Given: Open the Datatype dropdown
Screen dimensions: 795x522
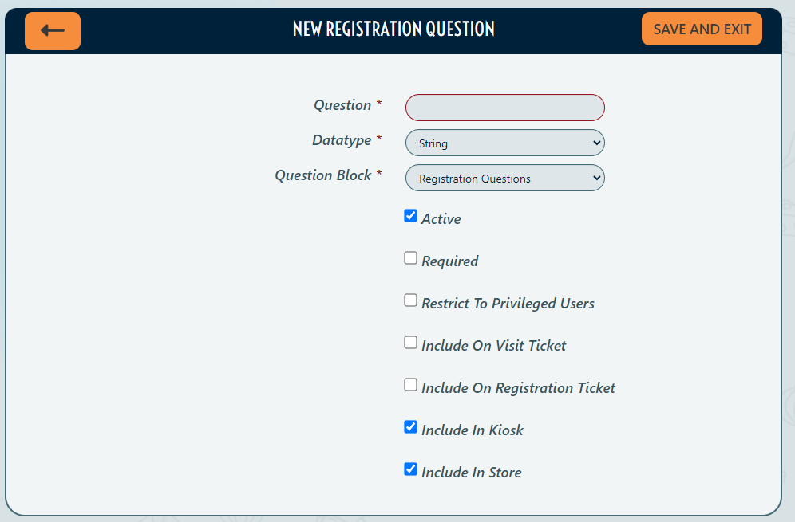Looking at the screenshot, I should 504,143.
